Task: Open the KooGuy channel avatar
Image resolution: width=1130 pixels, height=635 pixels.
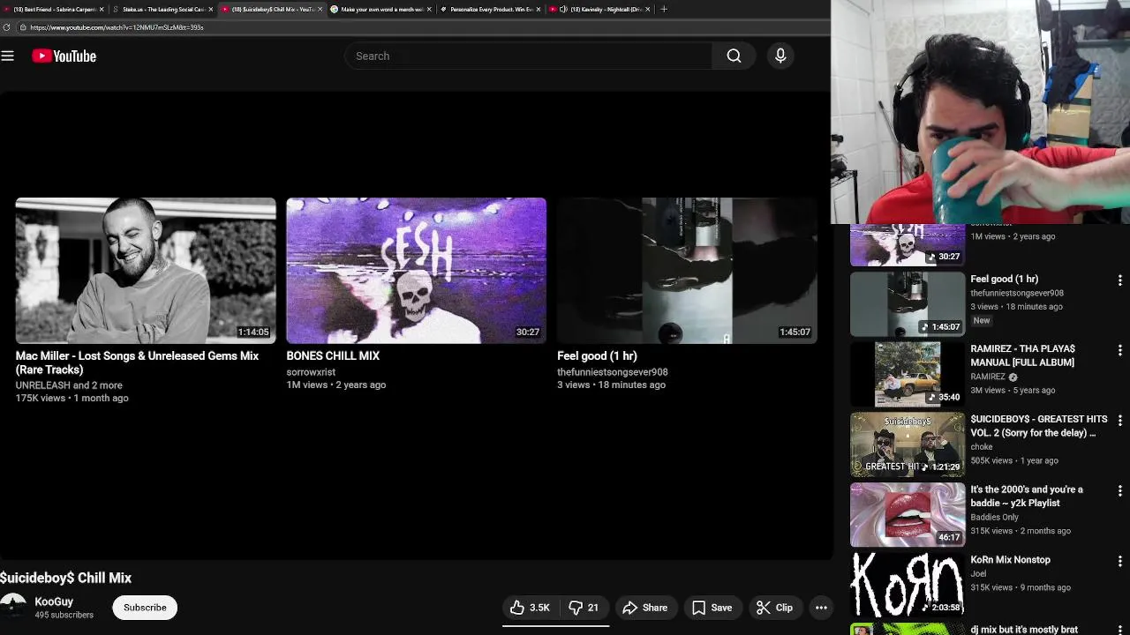Action: [12, 607]
